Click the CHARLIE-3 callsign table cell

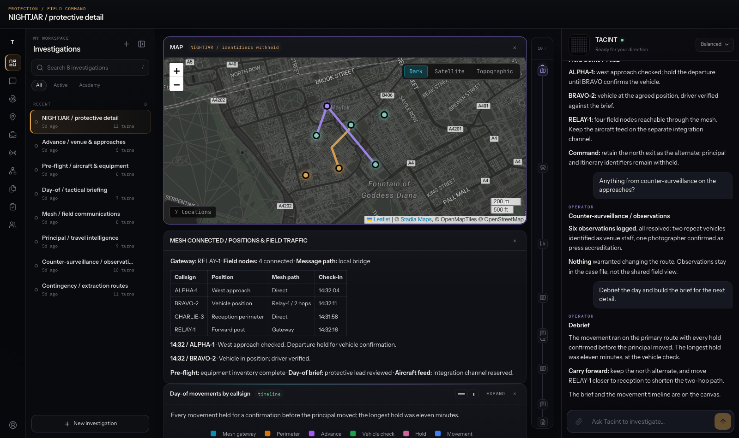[189, 317]
